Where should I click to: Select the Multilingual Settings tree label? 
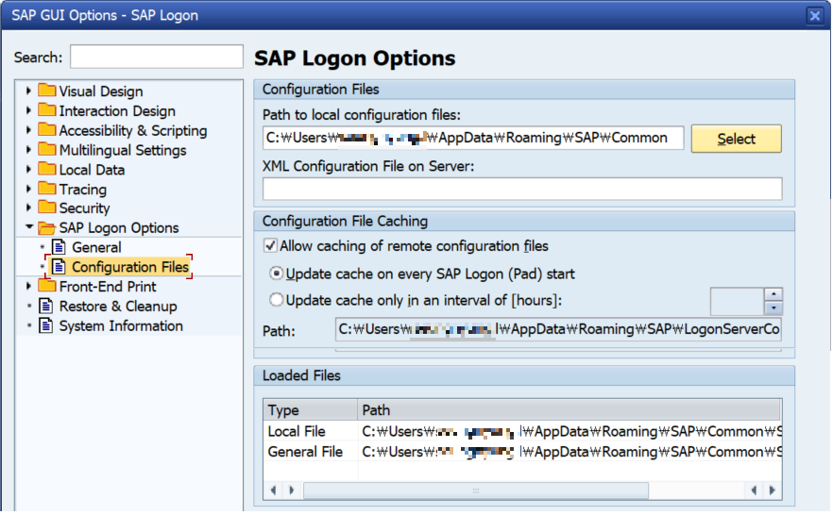(123, 150)
